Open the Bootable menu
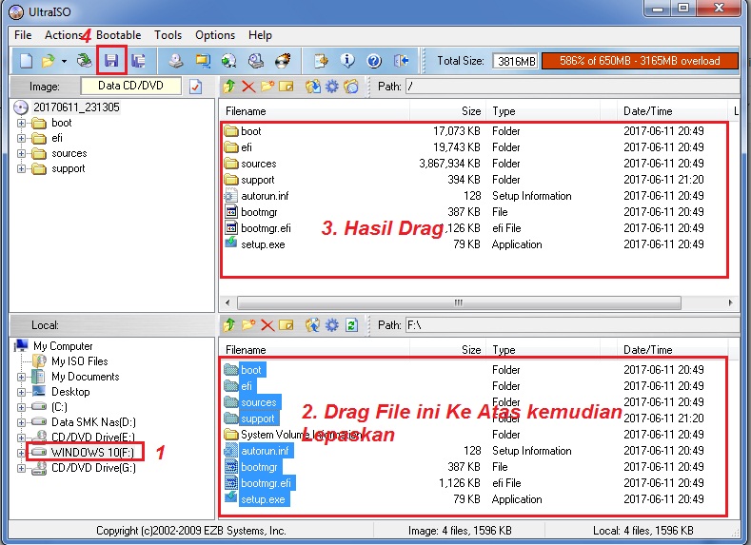 [x=118, y=35]
